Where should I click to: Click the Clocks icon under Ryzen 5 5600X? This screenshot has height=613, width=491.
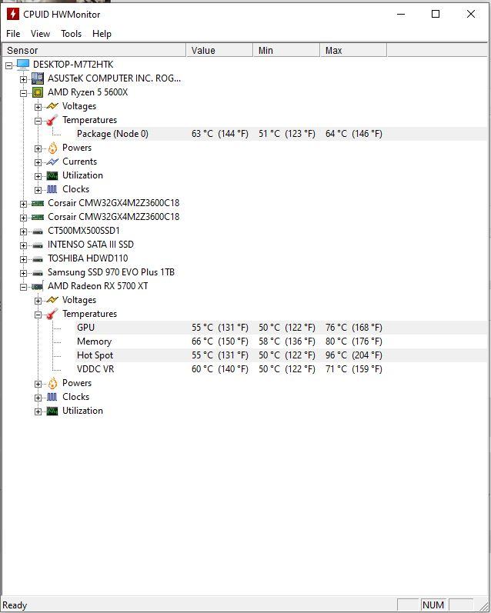coord(52,189)
